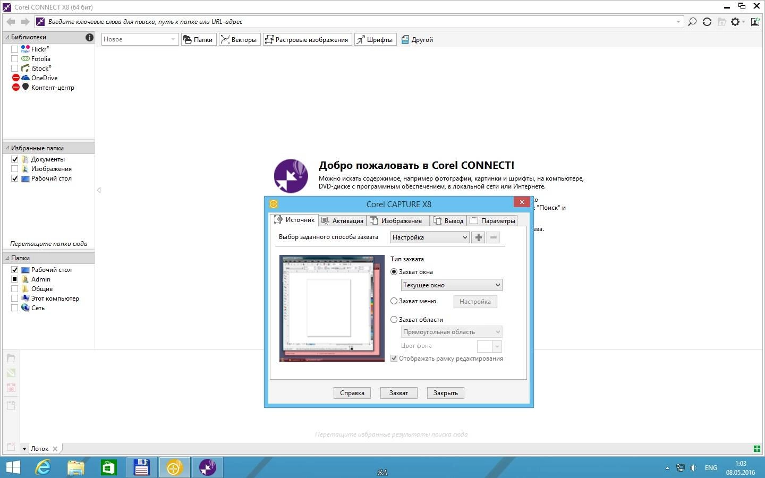Switch to the Изображение tab
The height and width of the screenshot is (478, 765).
pos(397,221)
